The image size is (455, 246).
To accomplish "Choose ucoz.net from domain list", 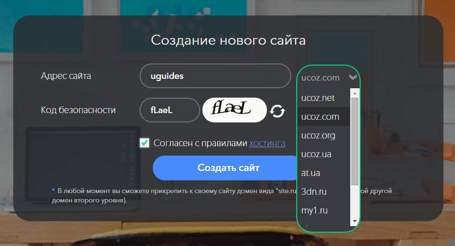I will pos(324,98).
